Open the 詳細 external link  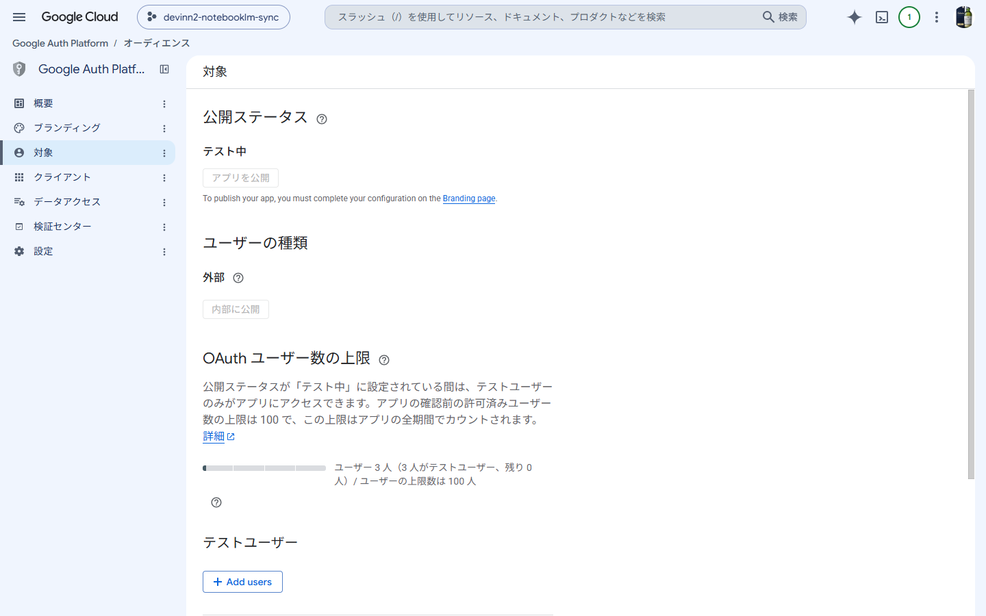tap(219, 436)
